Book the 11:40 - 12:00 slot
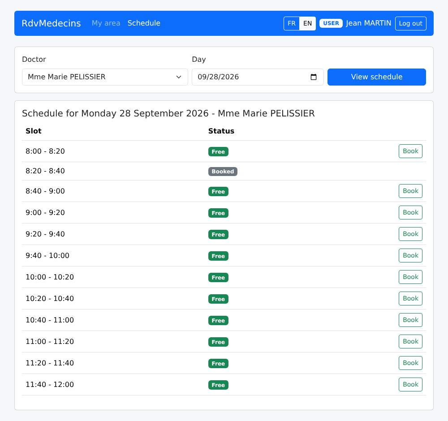The height and width of the screenshot is (421, 448). (410, 384)
